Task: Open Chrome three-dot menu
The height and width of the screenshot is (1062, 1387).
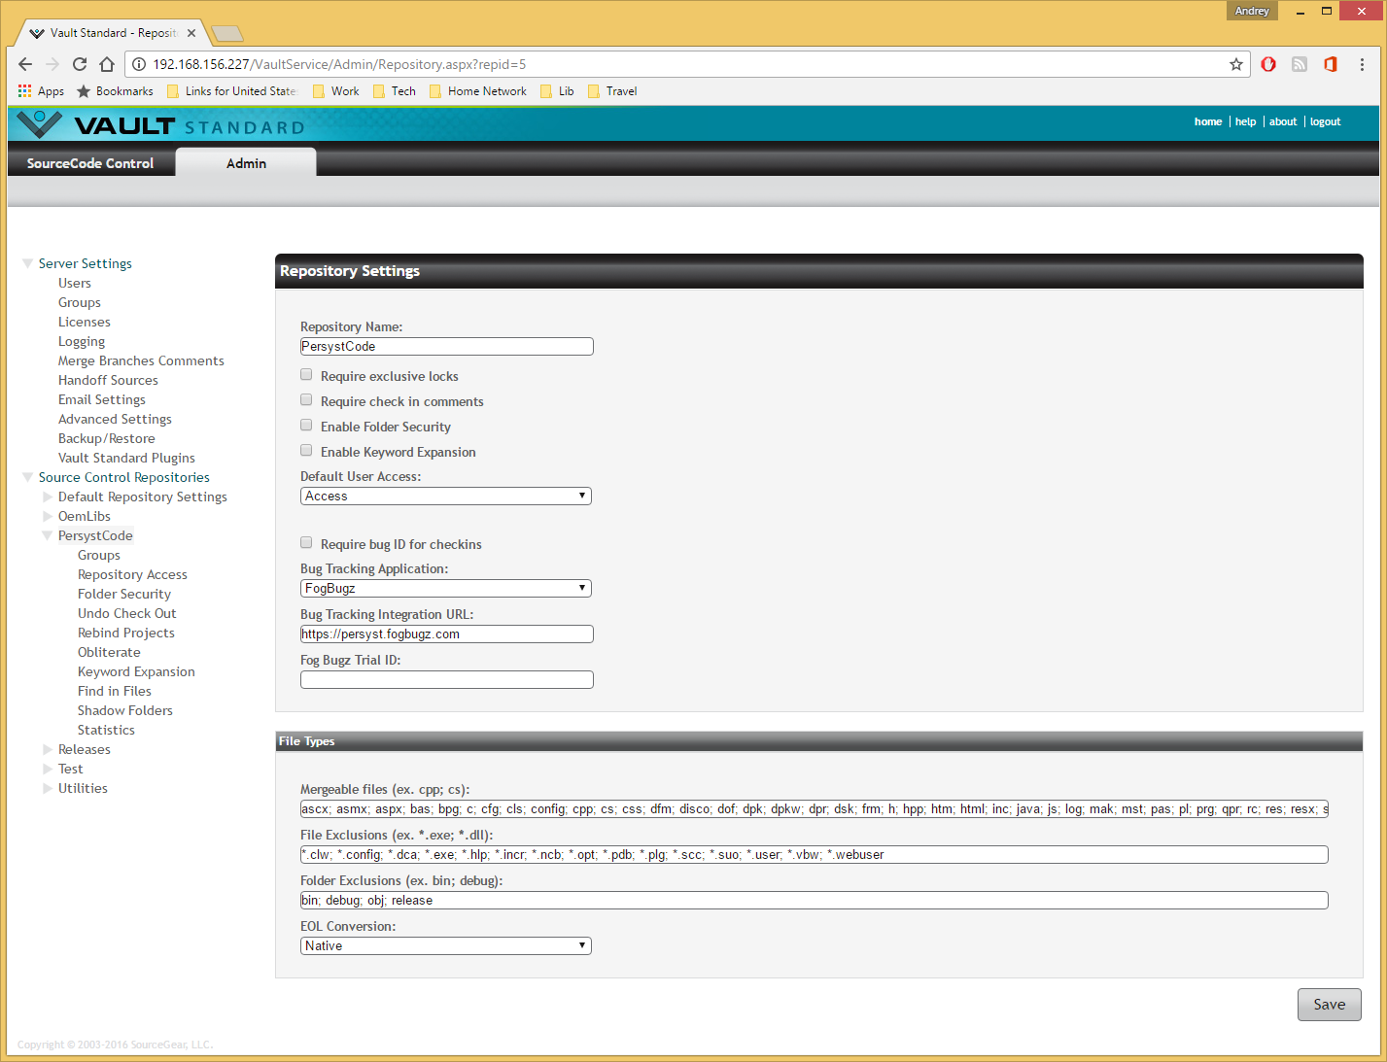Action: (1362, 64)
